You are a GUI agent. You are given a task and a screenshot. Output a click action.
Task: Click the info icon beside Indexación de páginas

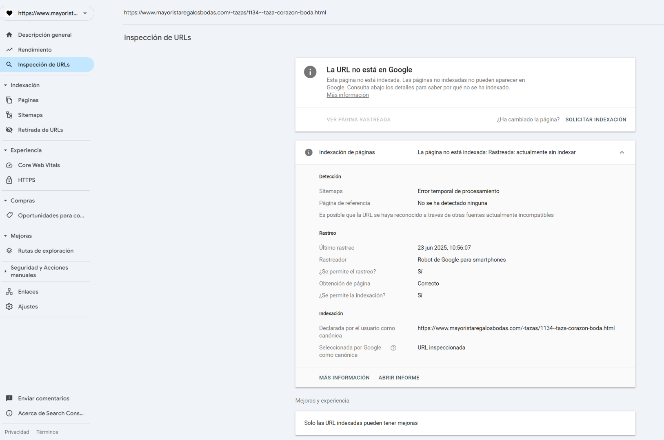point(309,152)
